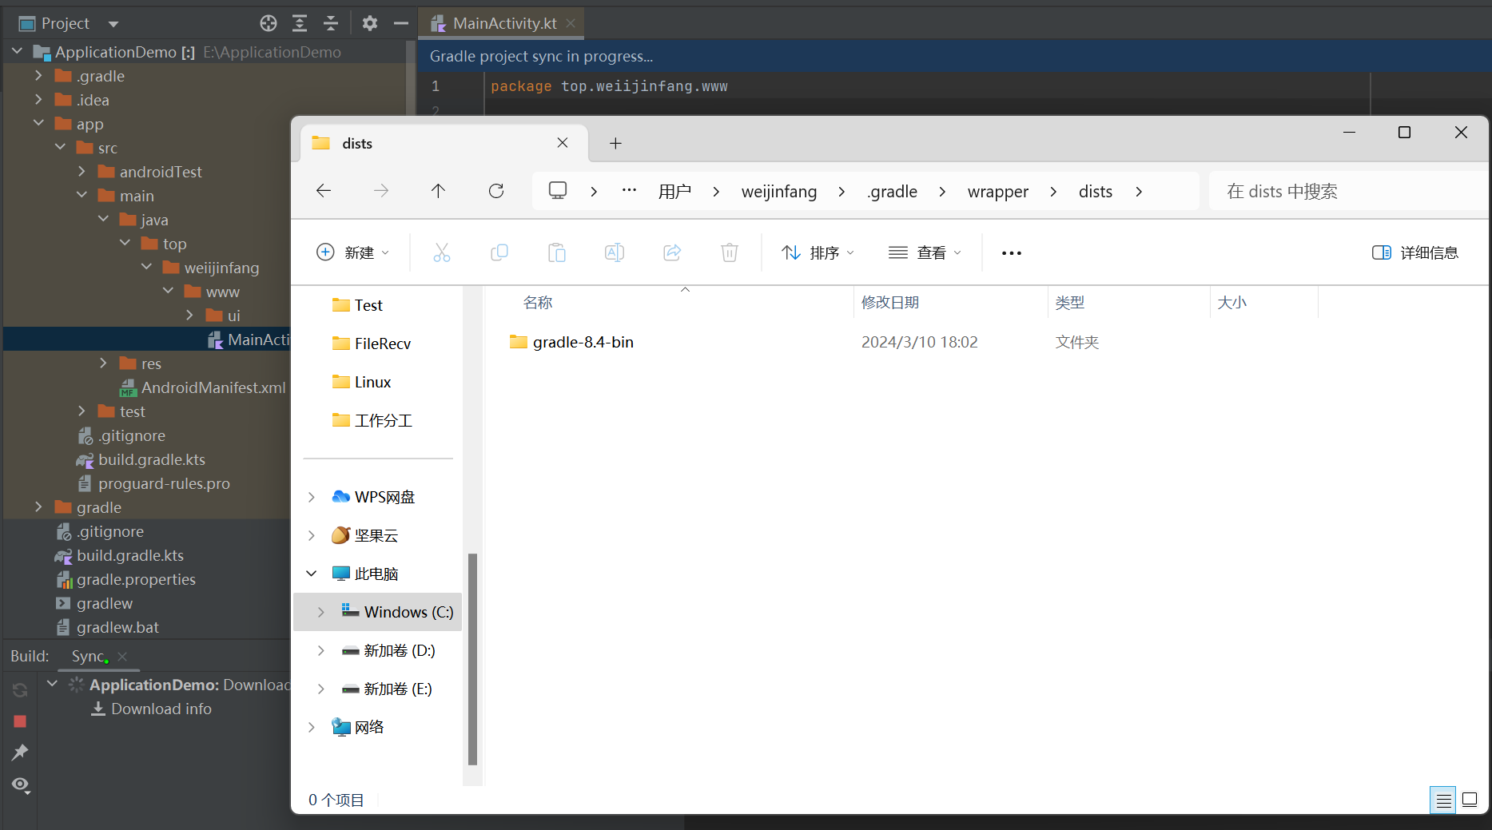Viewport: 1492px width, 830px height.
Task: Expand the res folder in Project tree
Action: tap(103, 363)
